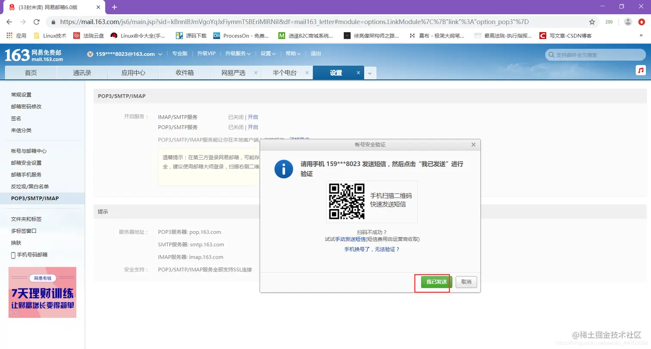Image resolution: width=651 pixels, height=349 pixels.
Task: Bookmark this page with star icon
Action: [592, 22]
